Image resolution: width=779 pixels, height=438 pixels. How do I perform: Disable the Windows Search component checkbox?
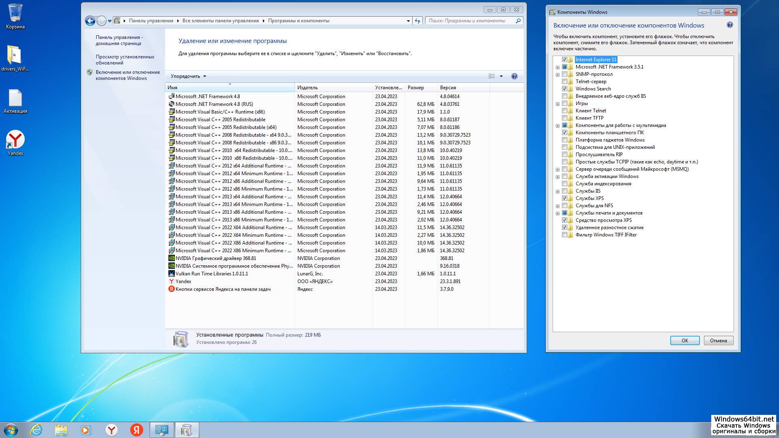pyautogui.click(x=564, y=89)
